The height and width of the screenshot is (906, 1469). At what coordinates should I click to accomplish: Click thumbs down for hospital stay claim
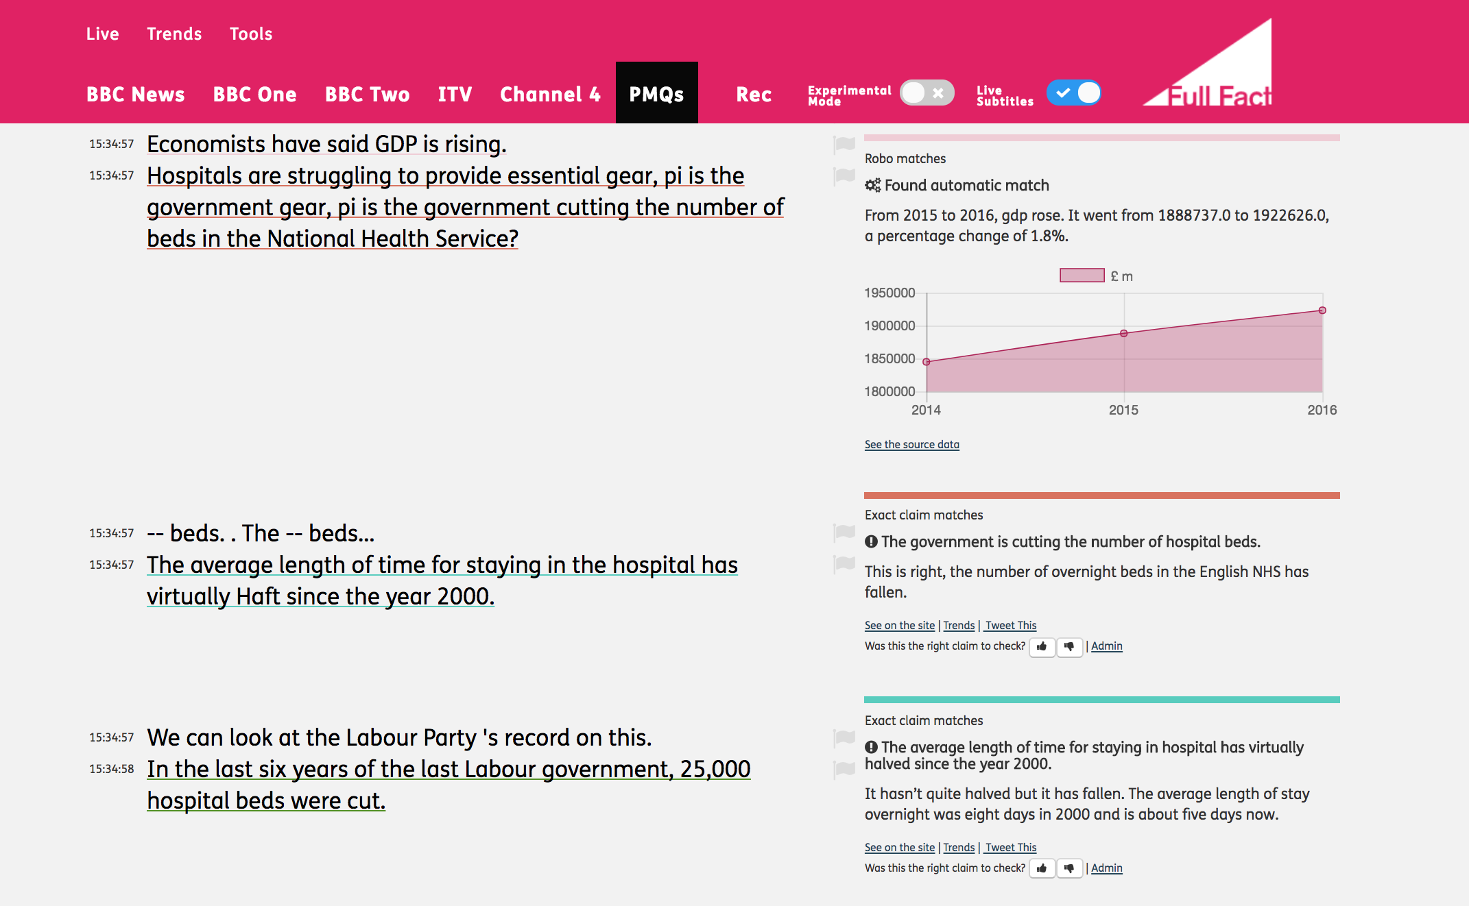[1069, 868]
